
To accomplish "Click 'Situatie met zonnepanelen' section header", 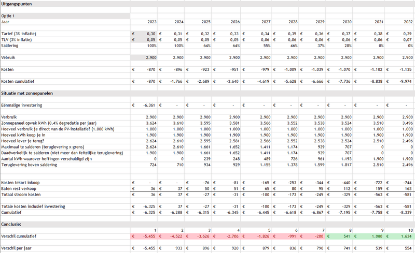I will coord(27,93).
